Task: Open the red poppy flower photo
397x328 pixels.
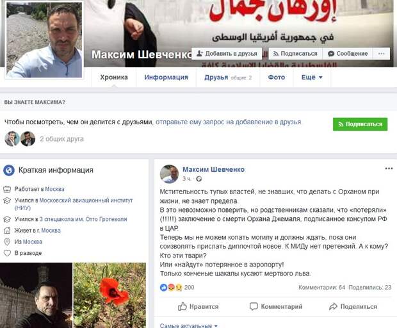Action: [109, 295]
